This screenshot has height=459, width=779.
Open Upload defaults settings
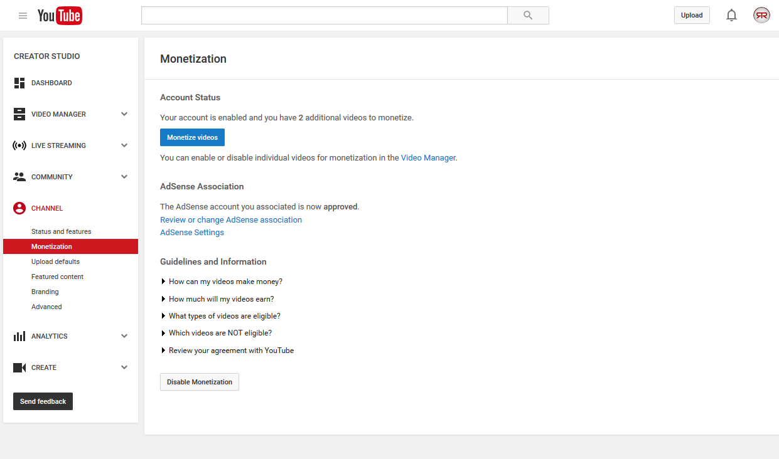55,261
